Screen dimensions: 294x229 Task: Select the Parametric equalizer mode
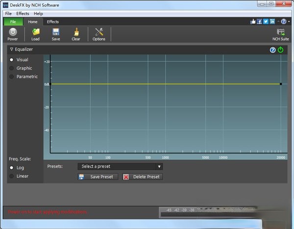pyautogui.click(x=11, y=76)
